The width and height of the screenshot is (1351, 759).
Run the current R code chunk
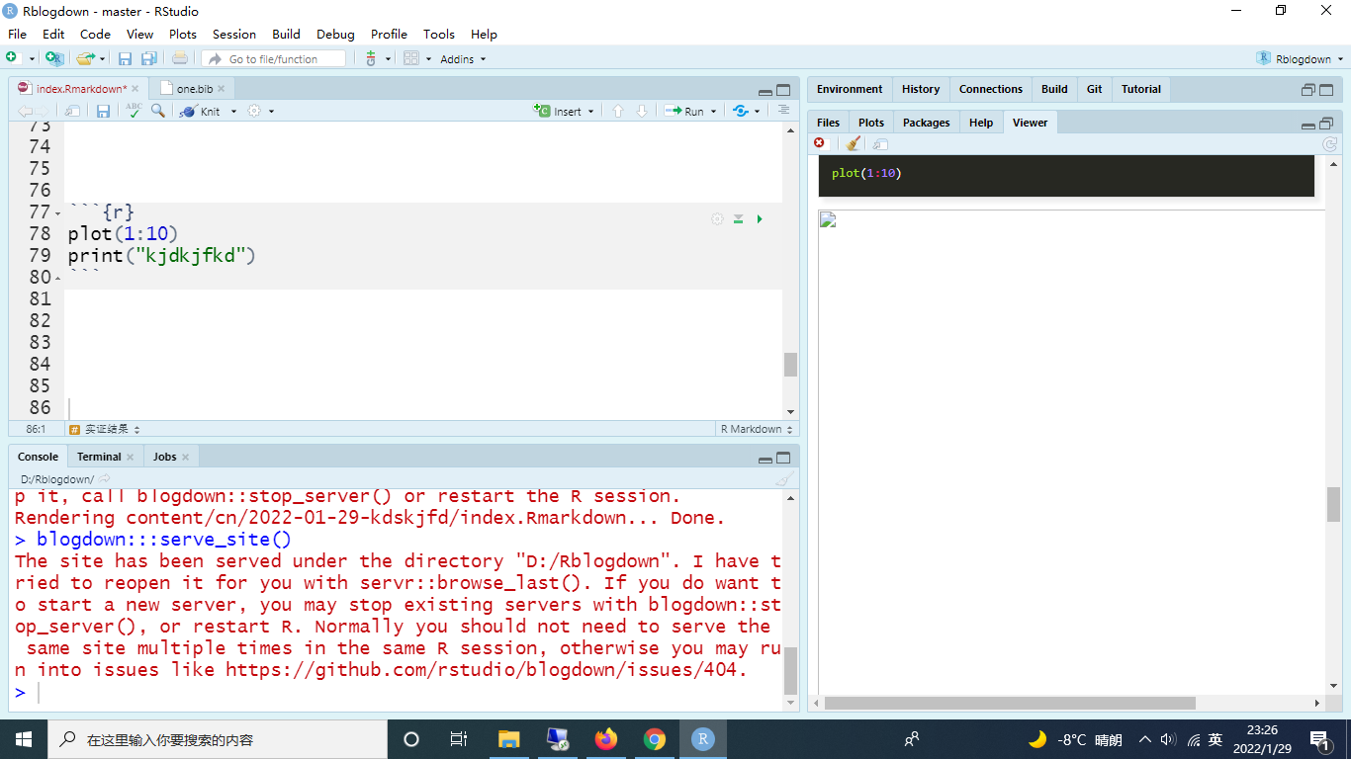click(x=760, y=218)
